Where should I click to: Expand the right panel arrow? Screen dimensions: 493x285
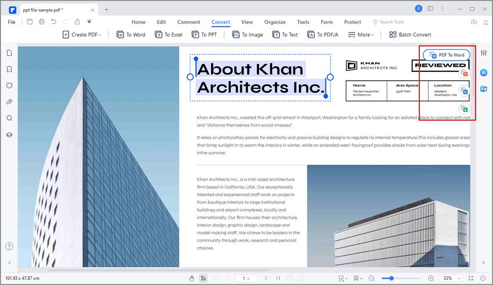point(484,262)
